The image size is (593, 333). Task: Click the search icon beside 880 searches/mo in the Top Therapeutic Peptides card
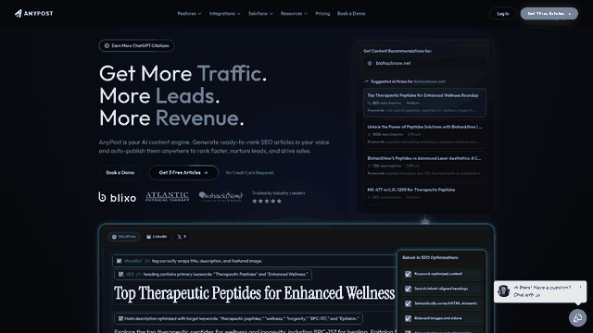point(369,103)
